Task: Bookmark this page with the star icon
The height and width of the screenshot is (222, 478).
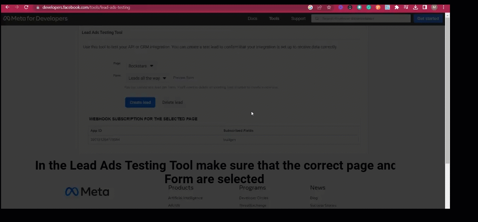Action: pos(329,7)
